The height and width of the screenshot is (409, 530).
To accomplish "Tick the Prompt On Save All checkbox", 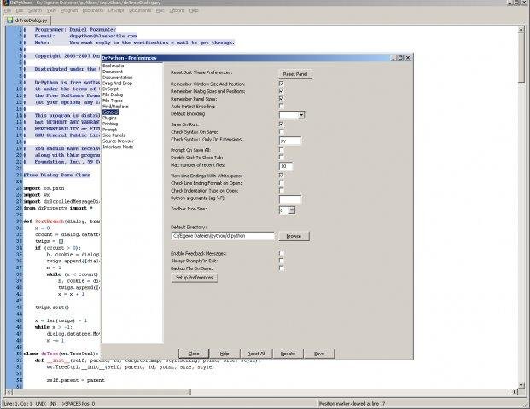I will [282, 149].
